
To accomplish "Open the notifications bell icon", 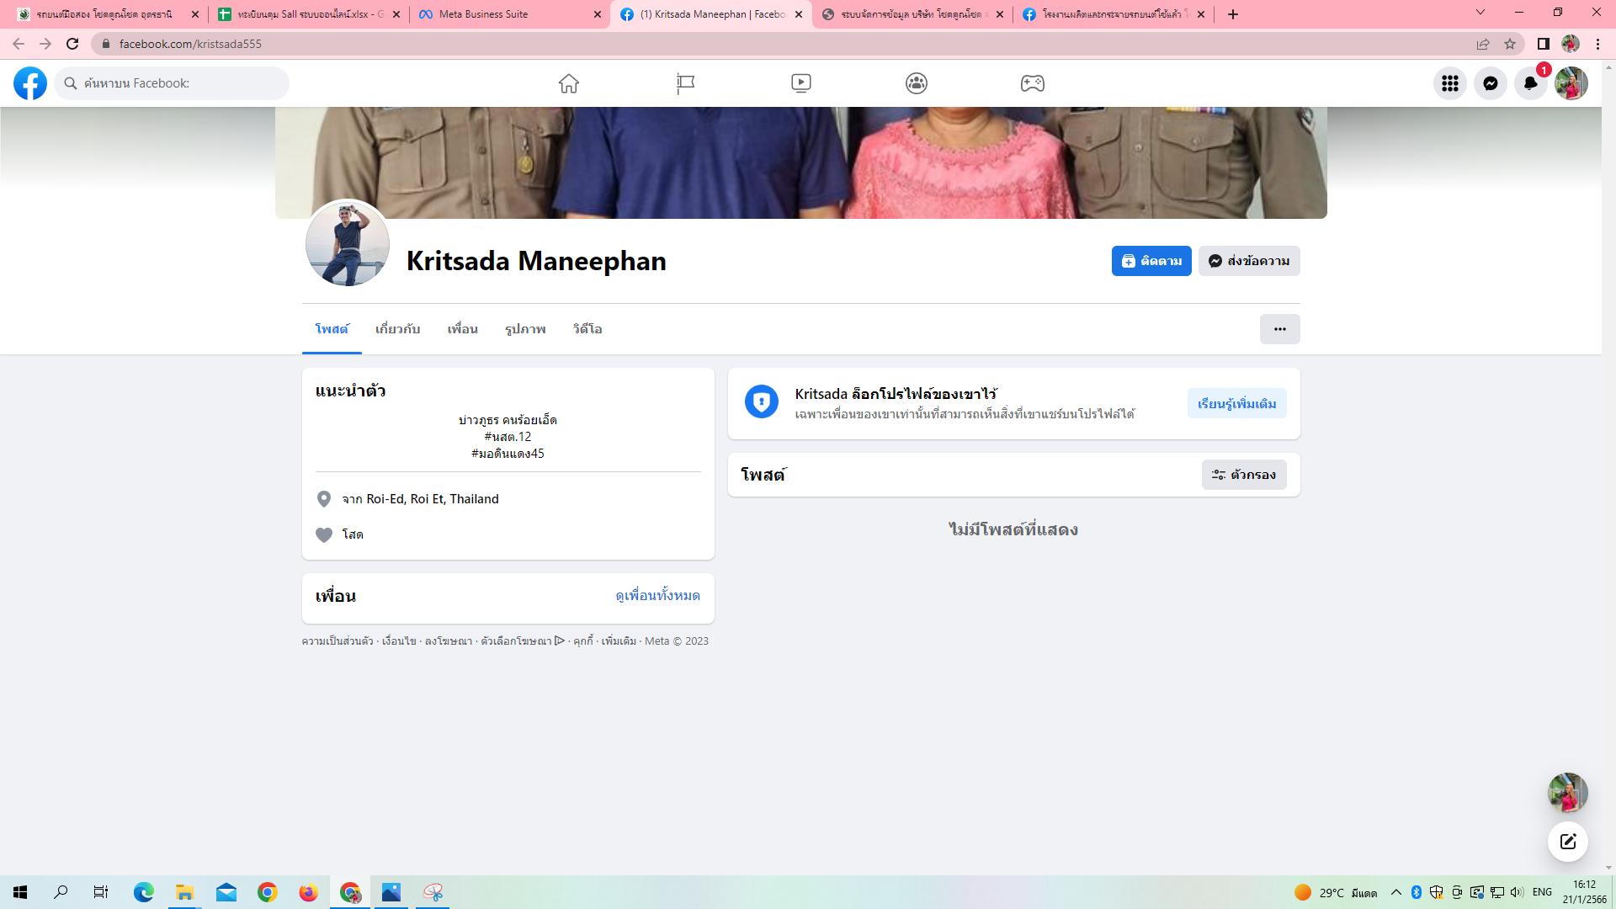I will coord(1530,83).
